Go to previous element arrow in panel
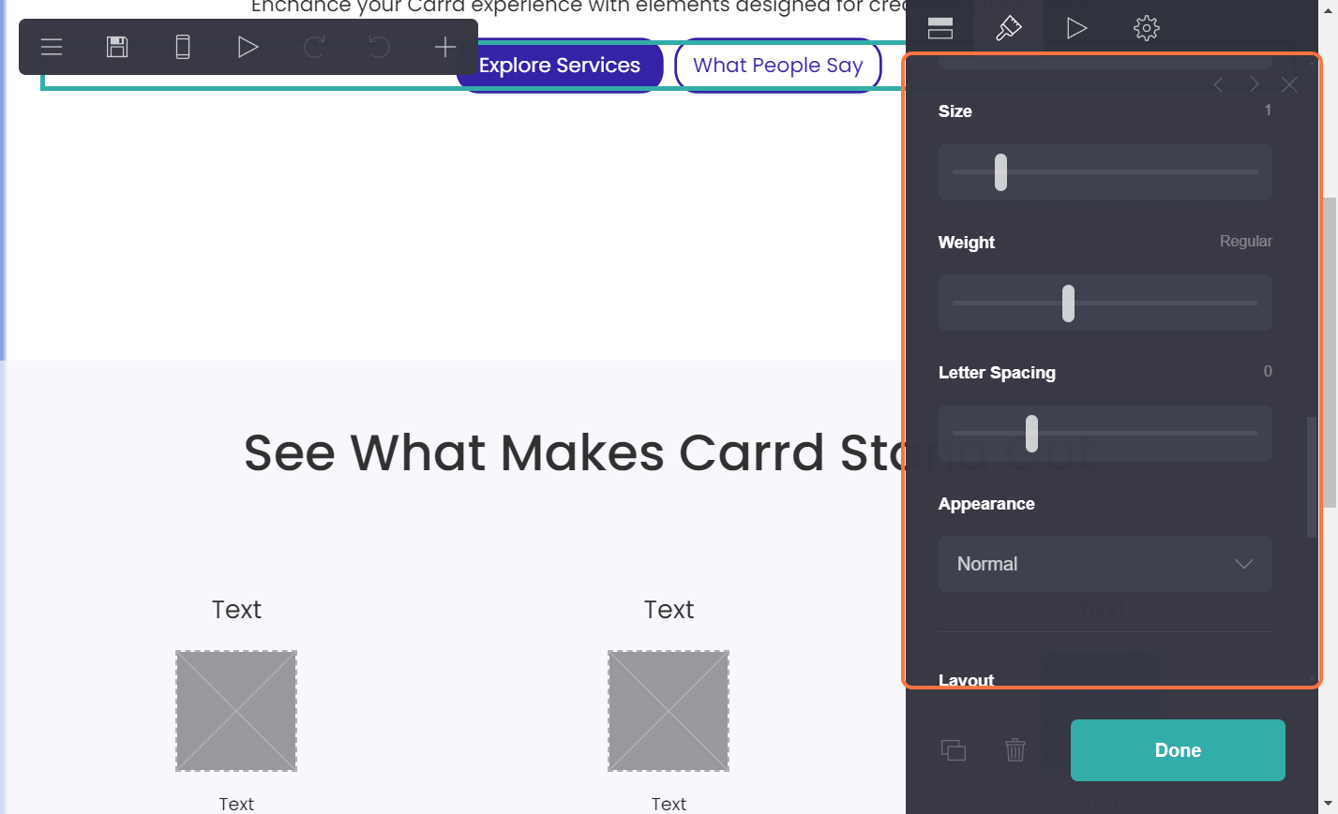The height and width of the screenshot is (814, 1338). [x=1218, y=84]
